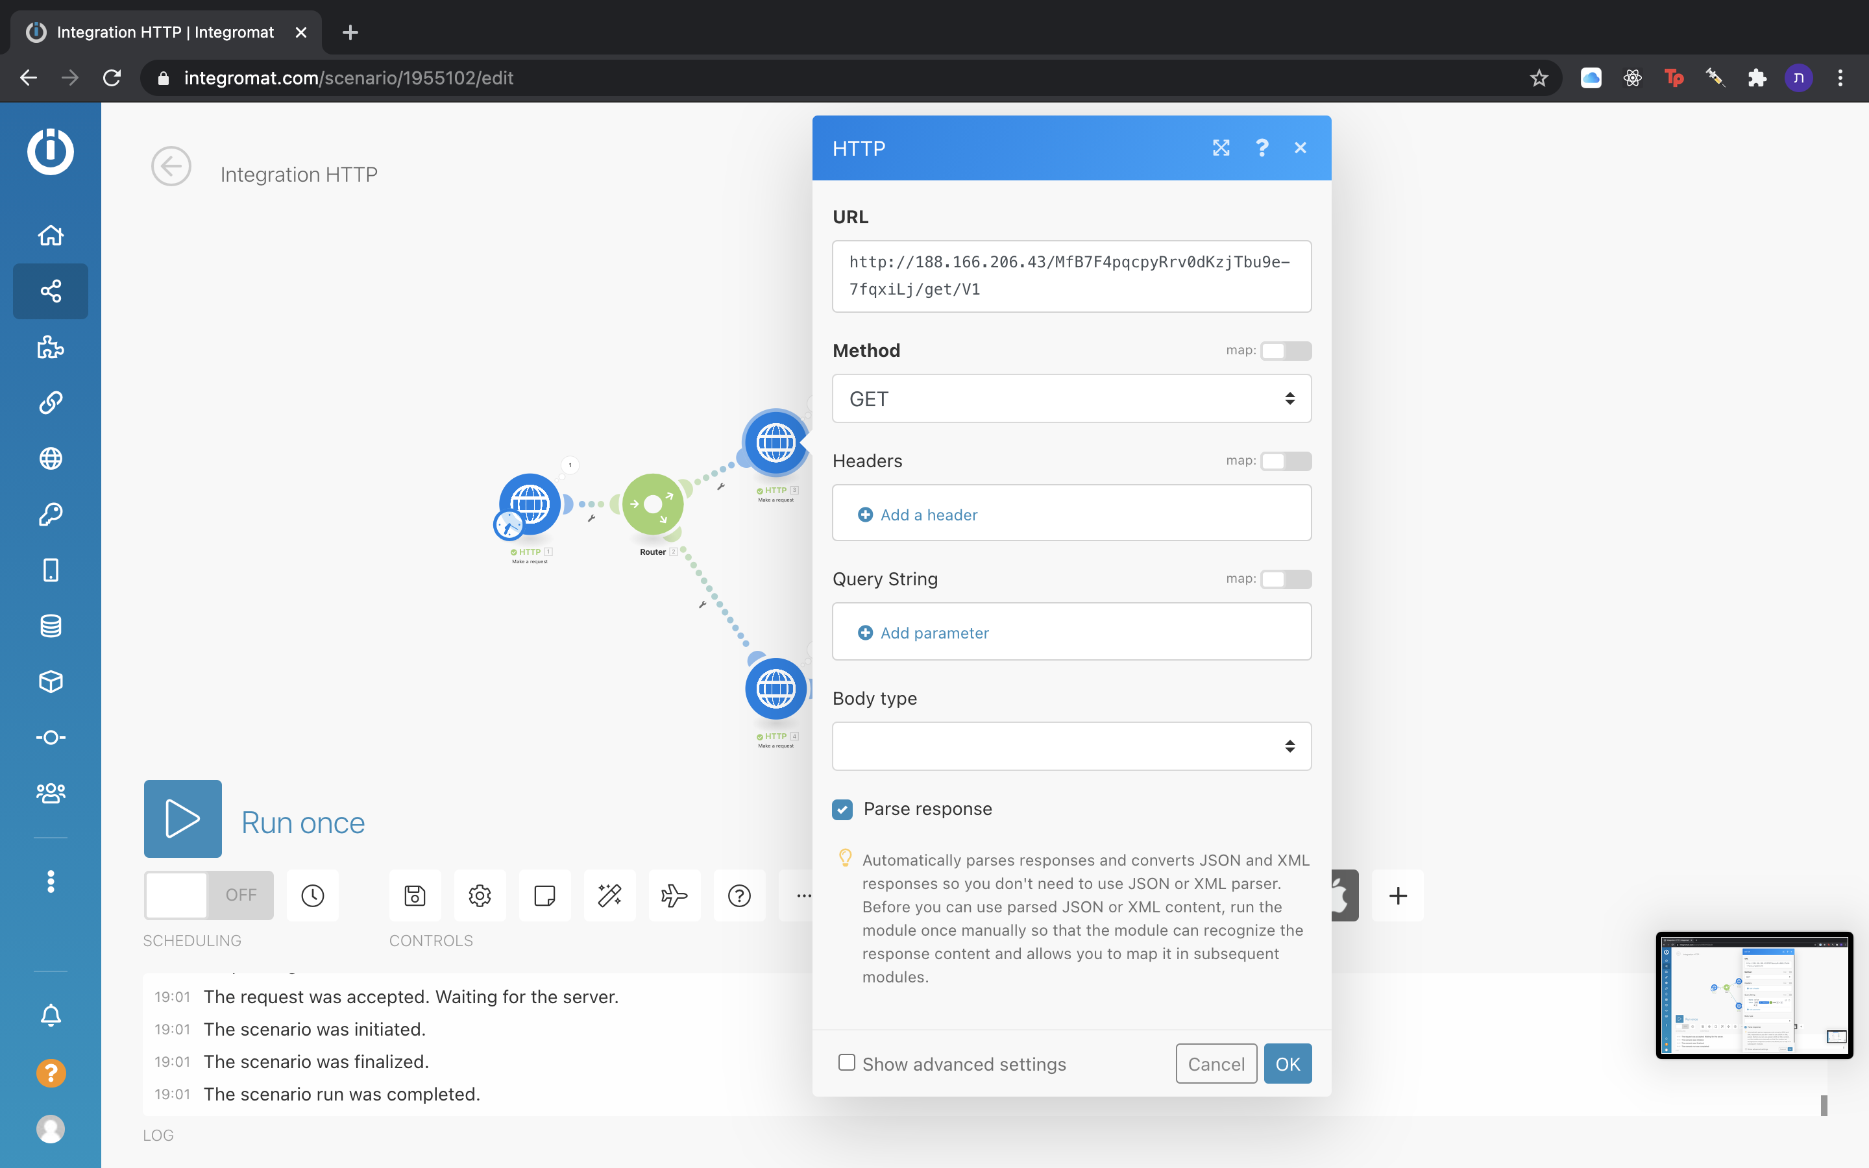Open the sidebar three-dots more menu
This screenshot has height=1168, width=1869.
(x=50, y=881)
